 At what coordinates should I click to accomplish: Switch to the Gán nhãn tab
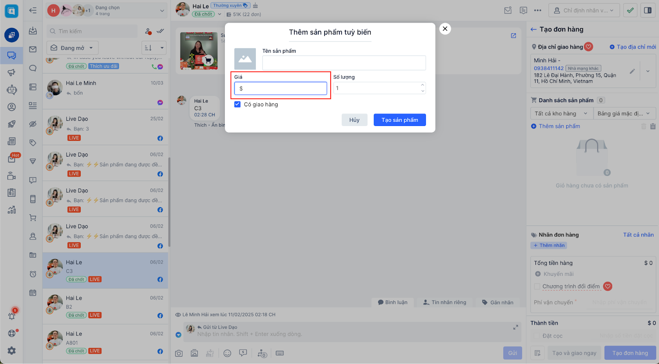[498, 302]
